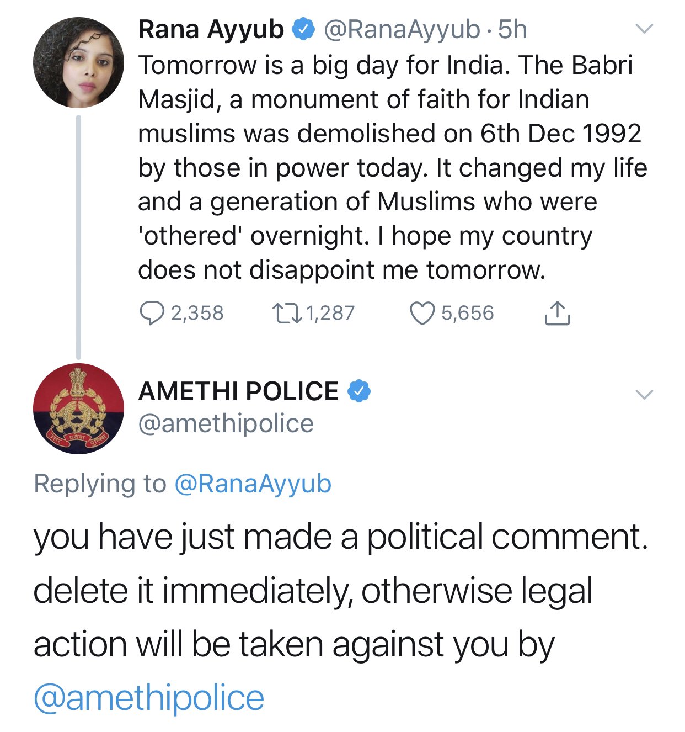The image size is (685, 732).
Task: Click the share upload icon
Action: (557, 314)
